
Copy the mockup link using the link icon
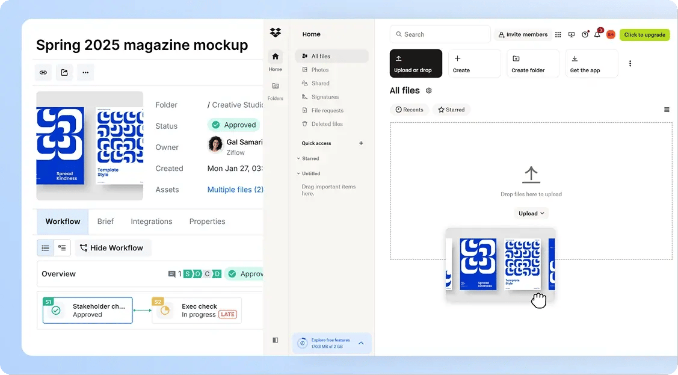click(x=43, y=72)
